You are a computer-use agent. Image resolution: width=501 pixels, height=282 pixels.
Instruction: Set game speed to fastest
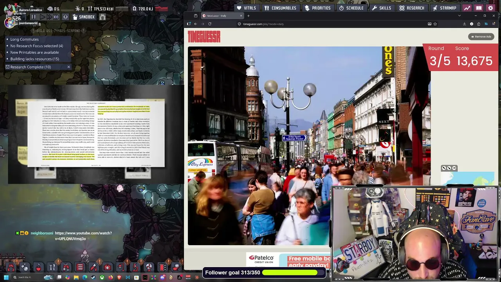click(x=56, y=17)
